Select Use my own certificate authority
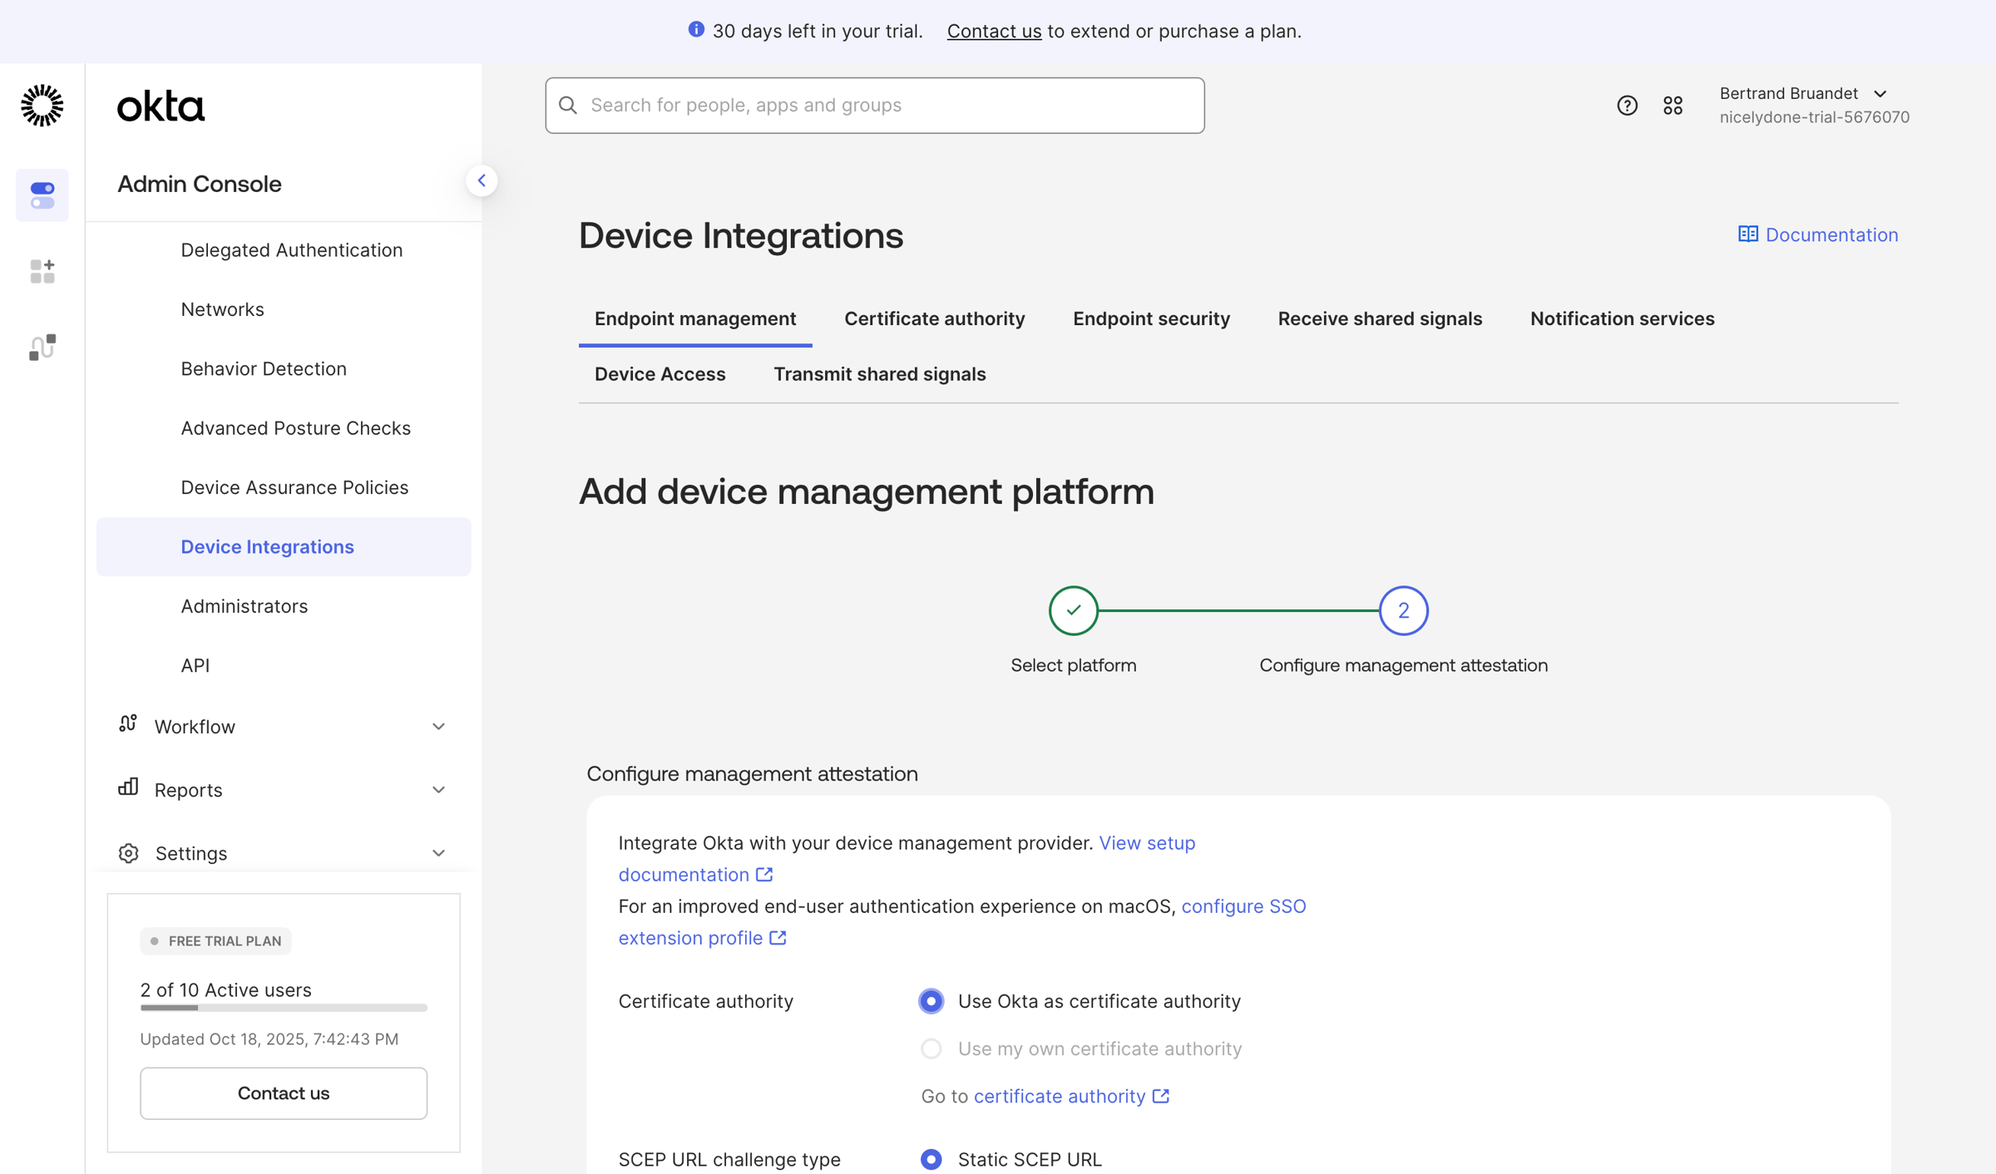1996x1174 pixels. tap(931, 1048)
